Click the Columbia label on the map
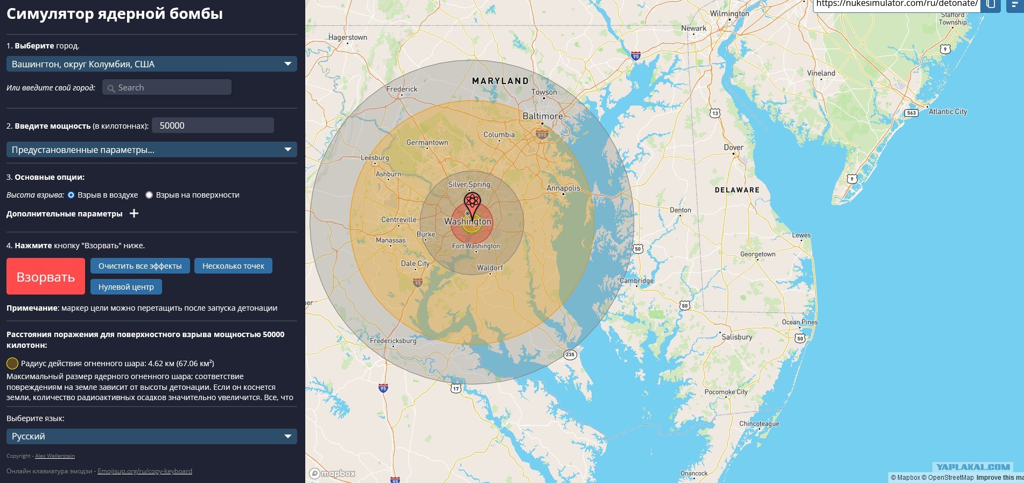The image size is (1024, 483). [499, 135]
